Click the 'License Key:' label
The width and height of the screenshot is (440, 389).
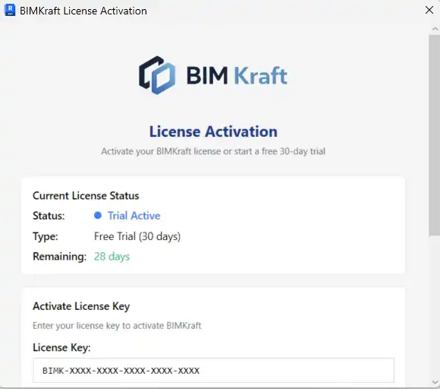coord(61,348)
